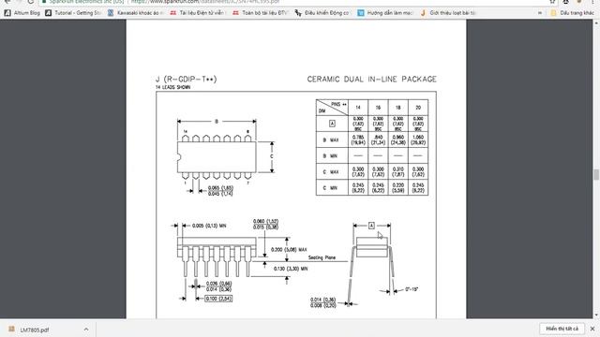Open the Điều khiển Động cơ bookmark
Screen dimensions: 600x337
[x=322, y=13]
